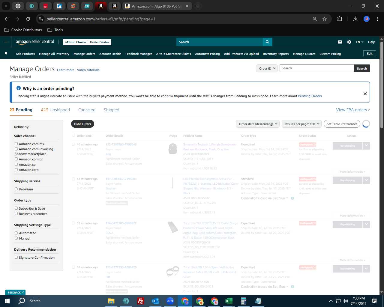Select the Automated shipping settings radio

tap(16, 233)
